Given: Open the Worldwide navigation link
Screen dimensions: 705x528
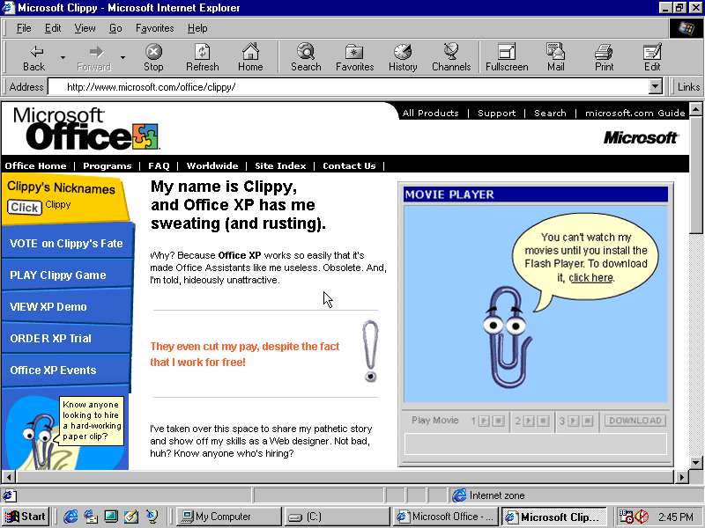Looking at the screenshot, I should pos(212,165).
